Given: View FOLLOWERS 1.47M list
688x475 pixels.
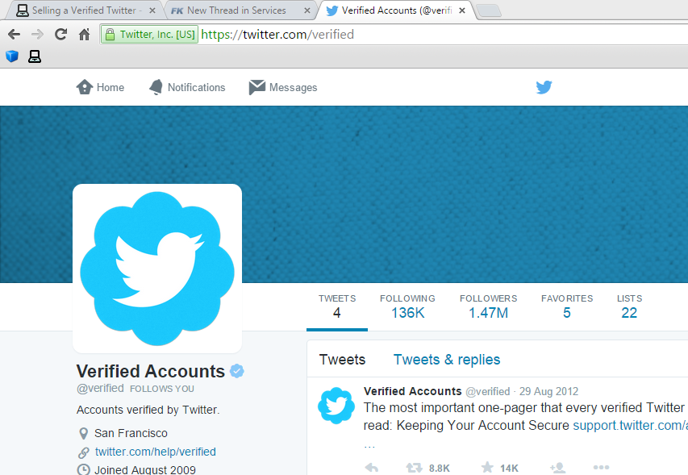Looking at the screenshot, I should 488,306.
